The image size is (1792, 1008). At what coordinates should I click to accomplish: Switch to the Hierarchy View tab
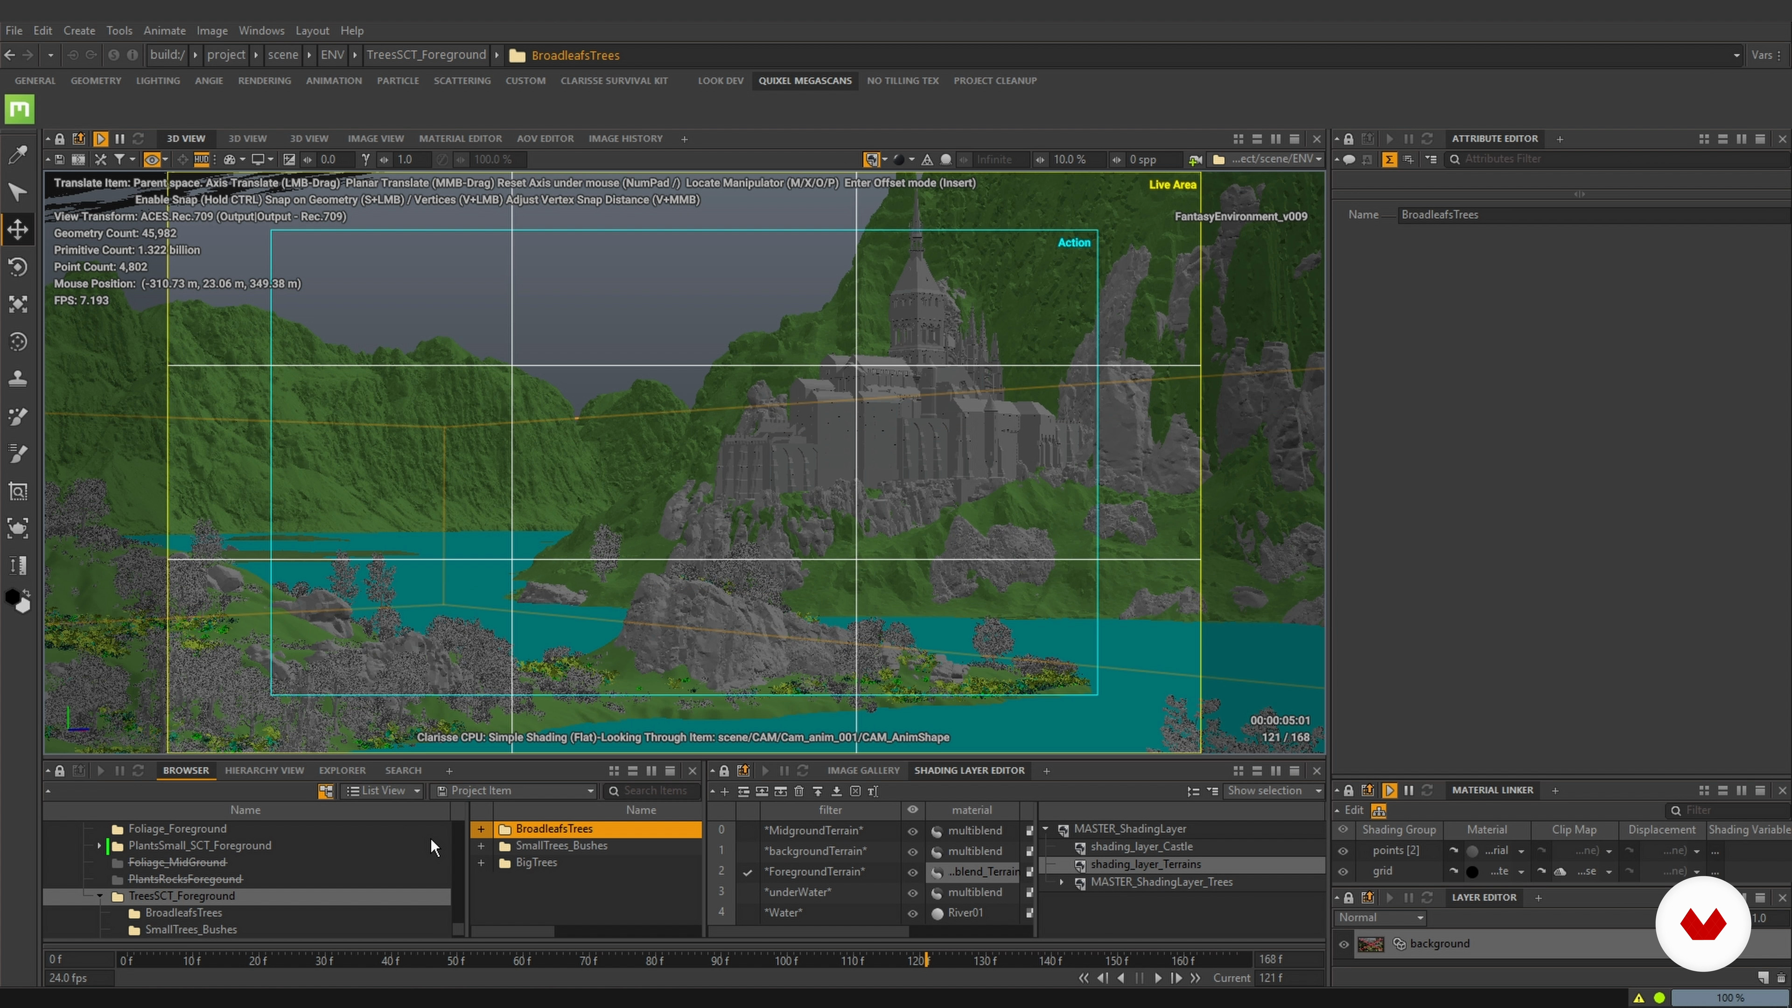[264, 771]
